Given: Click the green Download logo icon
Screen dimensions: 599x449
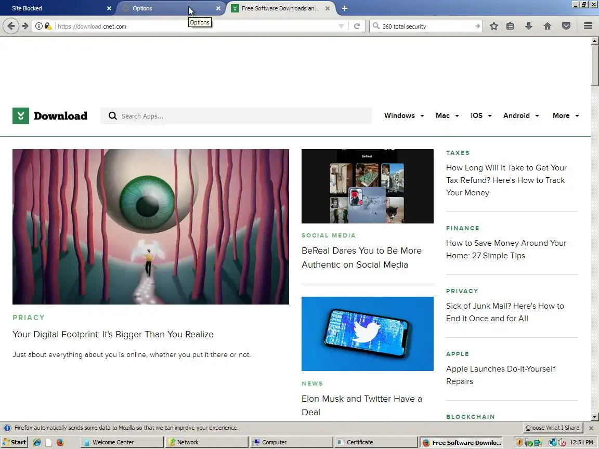Looking at the screenshot, I should (21, 116).
